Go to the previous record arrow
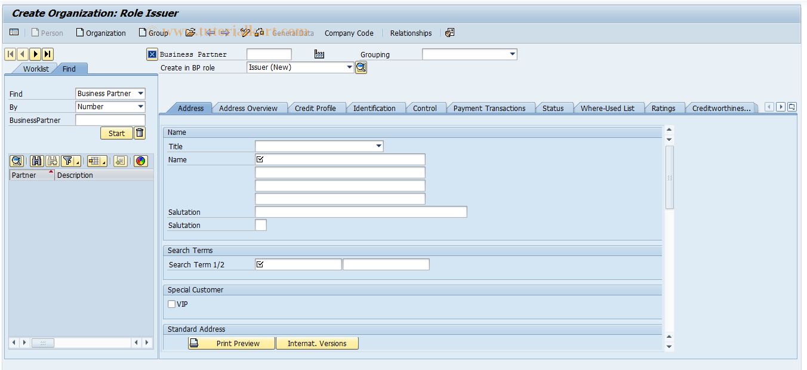Viewport: 807px width, 370px height. pos(23,54)
